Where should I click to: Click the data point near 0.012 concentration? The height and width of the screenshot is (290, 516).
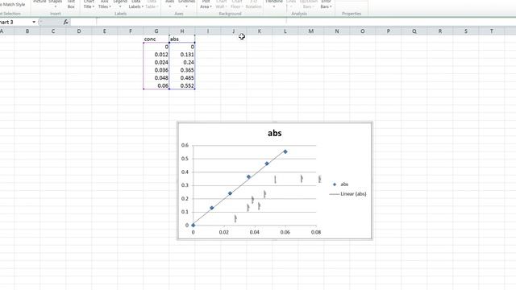tap(211, 208)
